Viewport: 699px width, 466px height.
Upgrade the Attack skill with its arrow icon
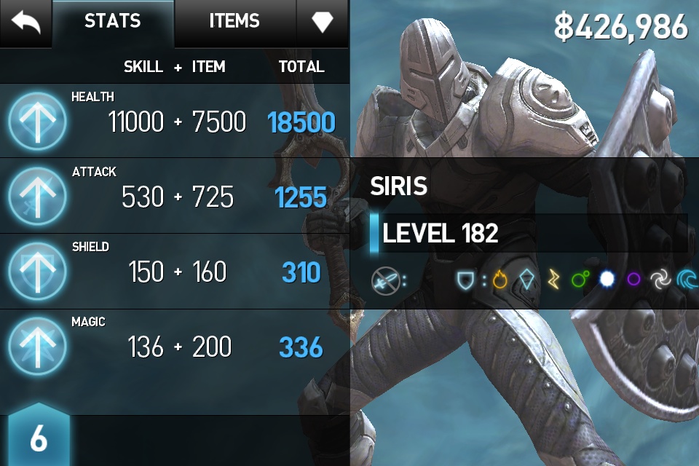37,196
